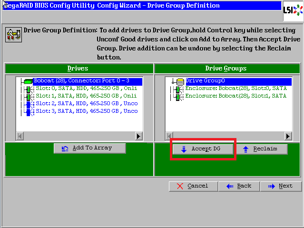This screenshot has width=304, height=228.
Task: Click the Drive Group0 disk stack icon
Action: 180,81
